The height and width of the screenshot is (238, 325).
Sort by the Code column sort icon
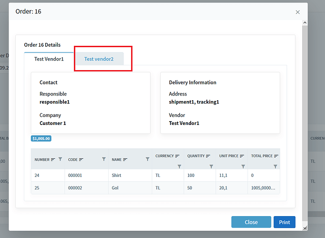81,159
